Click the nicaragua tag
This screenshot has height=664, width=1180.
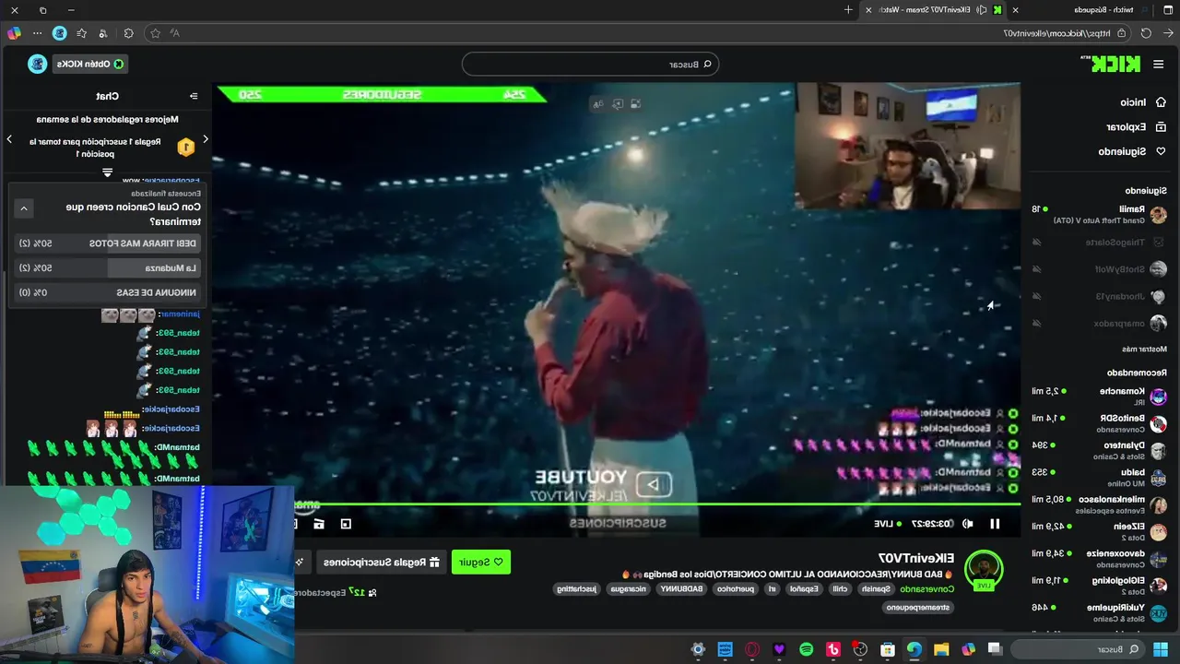(x=628, y=589)
